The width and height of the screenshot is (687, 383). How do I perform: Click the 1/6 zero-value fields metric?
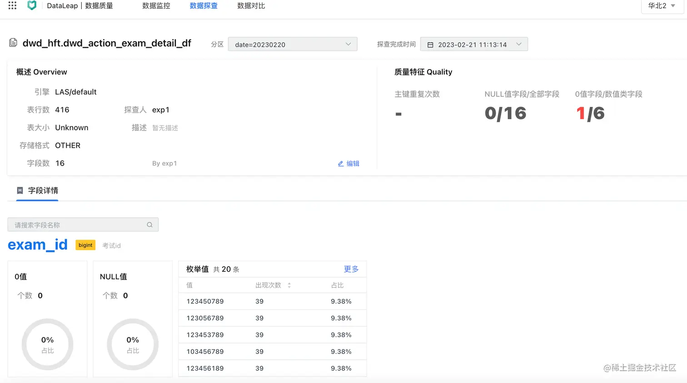point(590,113)
